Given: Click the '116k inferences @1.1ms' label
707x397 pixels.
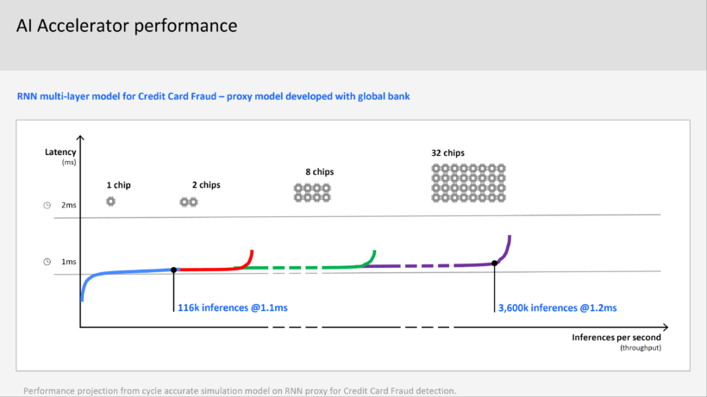Looking at the screenshot, I should (233, 308).
